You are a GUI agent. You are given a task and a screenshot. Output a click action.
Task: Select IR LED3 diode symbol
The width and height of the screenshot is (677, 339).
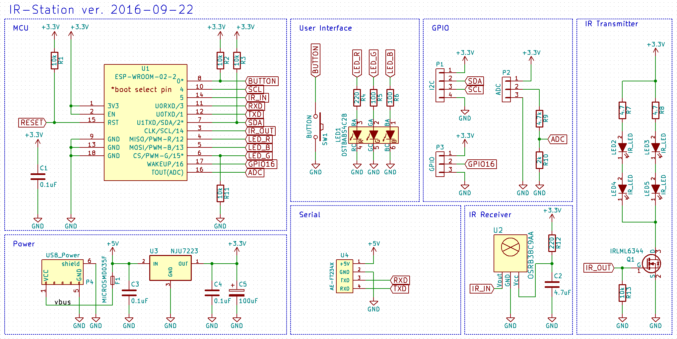coord(656,147)
